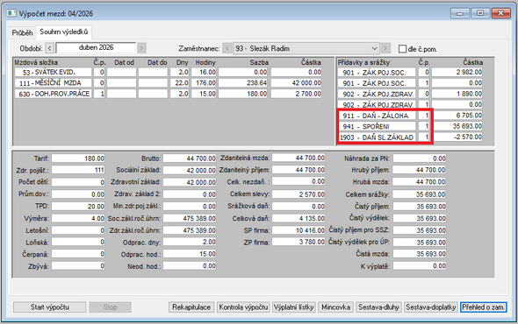This screenshot has height=324, width=518.
Task: Click the Mincovka button
Action: (335, 307)
